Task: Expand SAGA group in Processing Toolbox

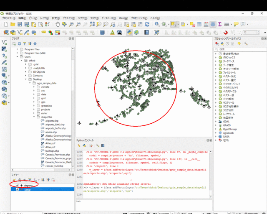Action: (216, 137)
